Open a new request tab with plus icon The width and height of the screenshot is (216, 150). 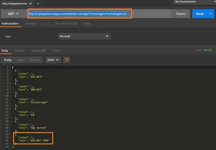point(38,4)
